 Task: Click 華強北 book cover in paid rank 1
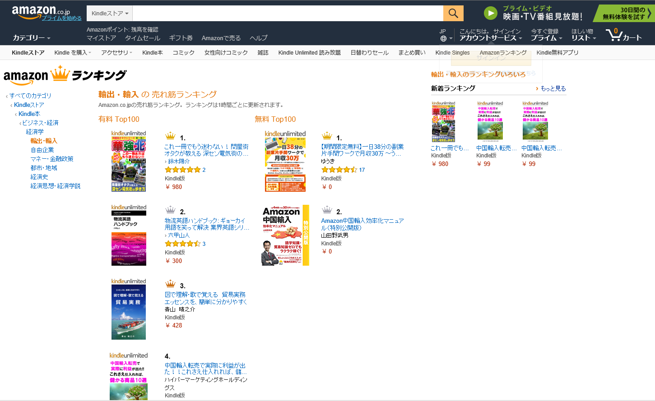click(x=129, y=161)
